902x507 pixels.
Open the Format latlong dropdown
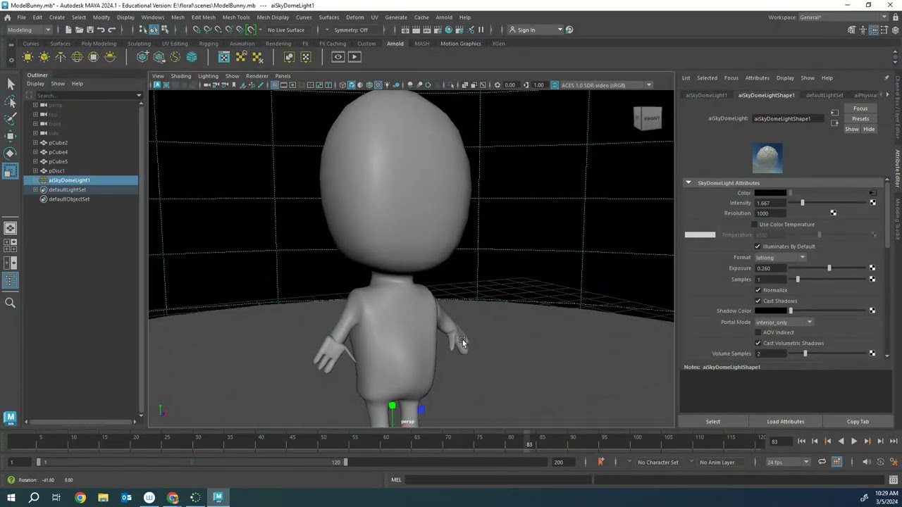click(x=780, y=258)
